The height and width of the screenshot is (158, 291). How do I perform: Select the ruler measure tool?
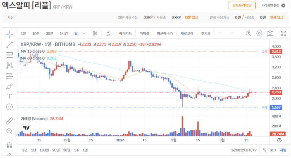(x=9, y=121)
